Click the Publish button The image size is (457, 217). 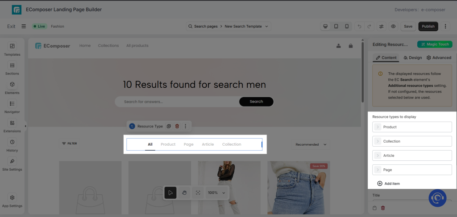[x=428, y=26]
